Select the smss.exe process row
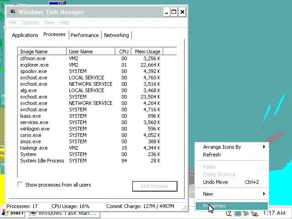Image resolution: width=292 pixels, height=219 pixels. click(90, 141)
